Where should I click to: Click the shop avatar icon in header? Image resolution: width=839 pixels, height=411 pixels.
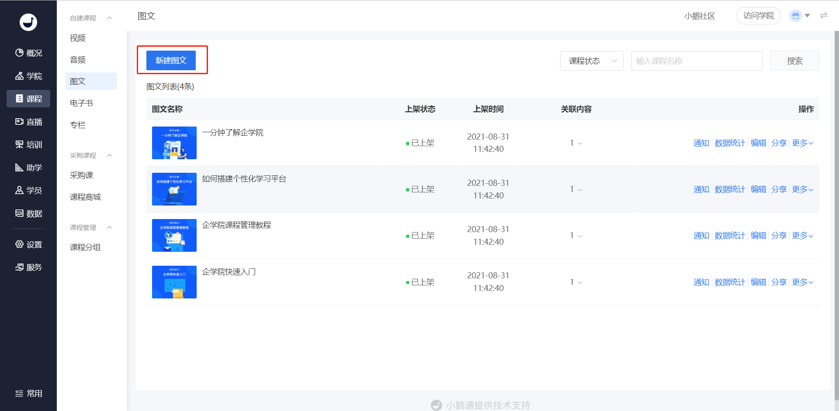pos(795,16)
